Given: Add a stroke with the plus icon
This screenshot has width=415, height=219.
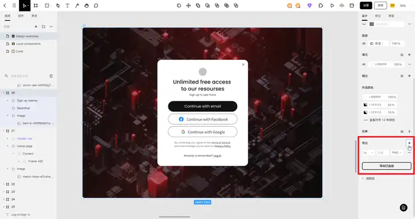Looking at the screenshot, I should (409, 76).
